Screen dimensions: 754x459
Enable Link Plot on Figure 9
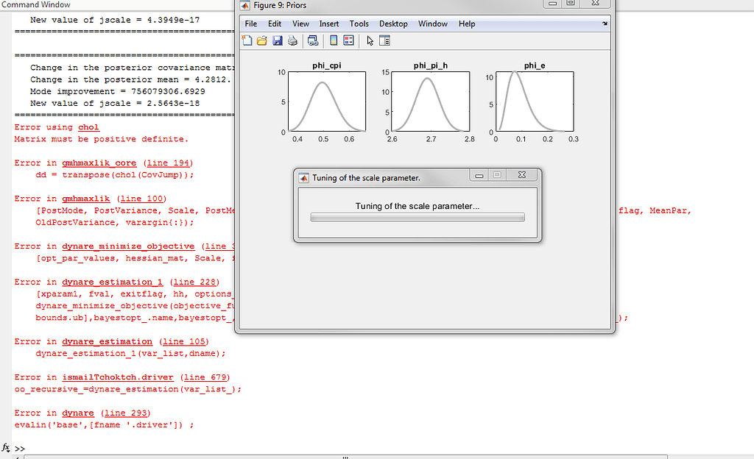[x=313, y=40]
